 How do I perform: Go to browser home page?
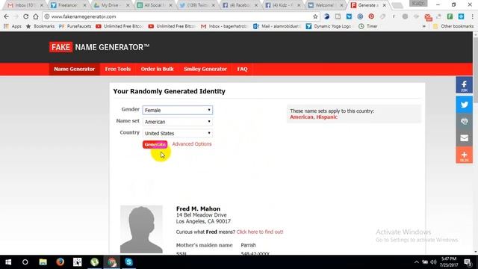click(x=36, y=16)
